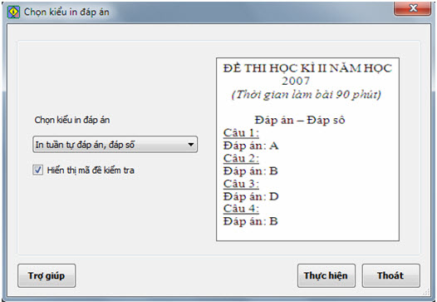Click the Đáp án: D line in preview
Screen dimensions: 437x302
(x=251, y=196)
